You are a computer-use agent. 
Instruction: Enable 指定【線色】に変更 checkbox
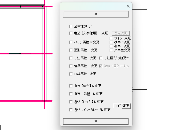tap(71, 86)
